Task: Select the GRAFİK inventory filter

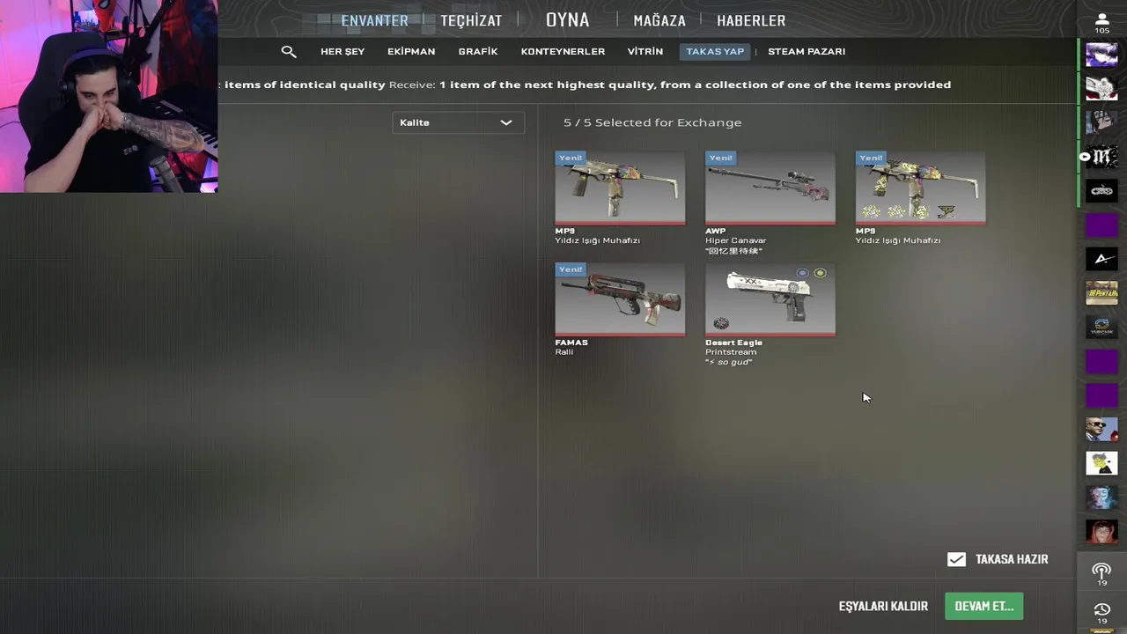Action: click(478, 52)
